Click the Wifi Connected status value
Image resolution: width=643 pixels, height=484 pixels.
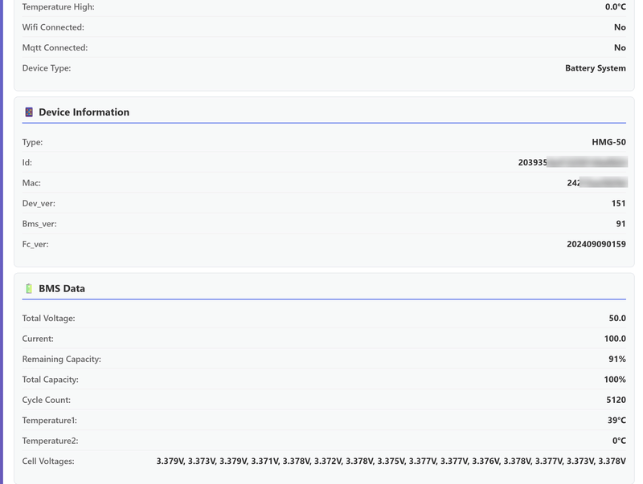pos(620,27)
